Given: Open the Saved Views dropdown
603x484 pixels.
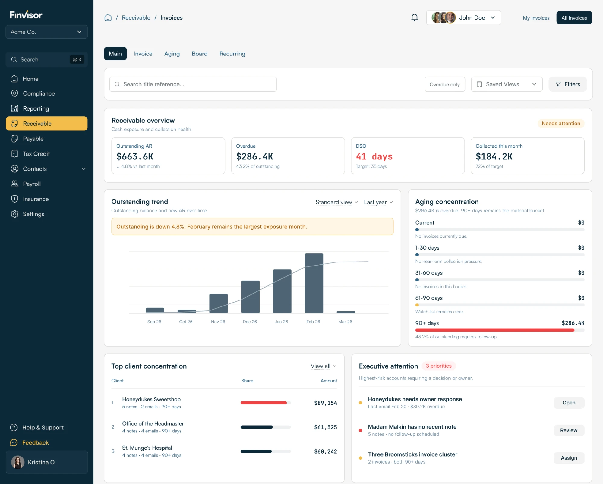Looking at the screenshot, I should point(507,84).
